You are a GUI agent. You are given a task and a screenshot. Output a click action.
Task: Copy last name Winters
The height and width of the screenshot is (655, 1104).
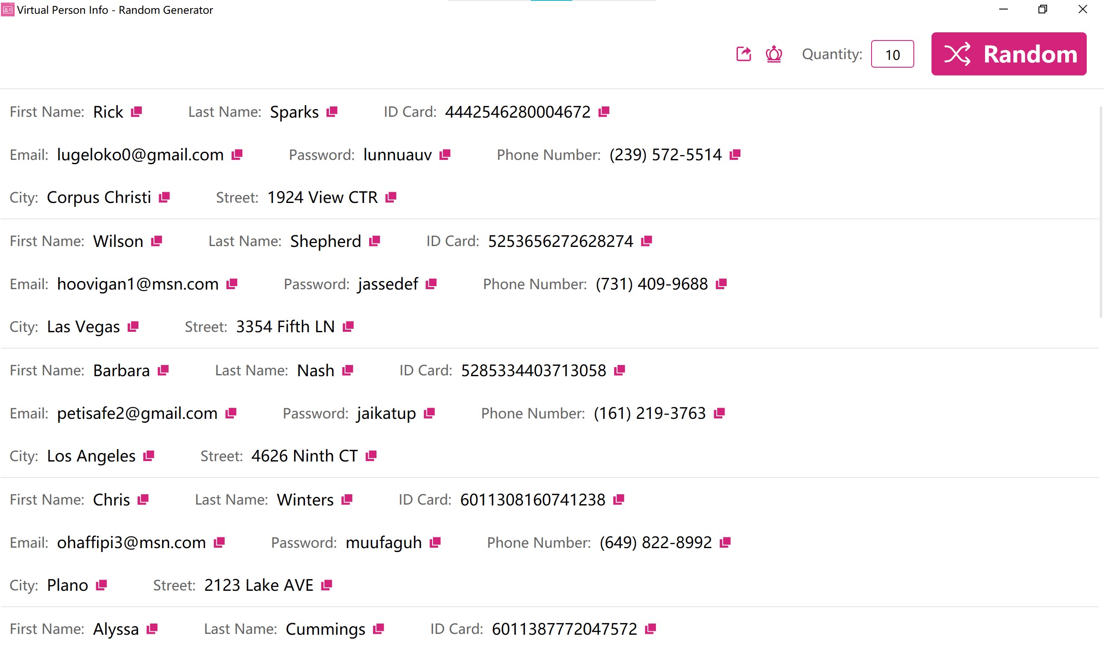347,499
